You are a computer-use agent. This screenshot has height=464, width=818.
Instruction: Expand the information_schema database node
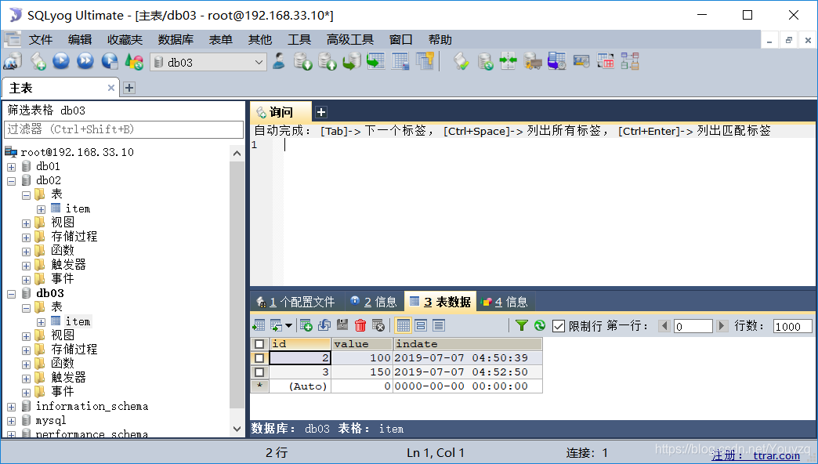(x=12, y=407)
